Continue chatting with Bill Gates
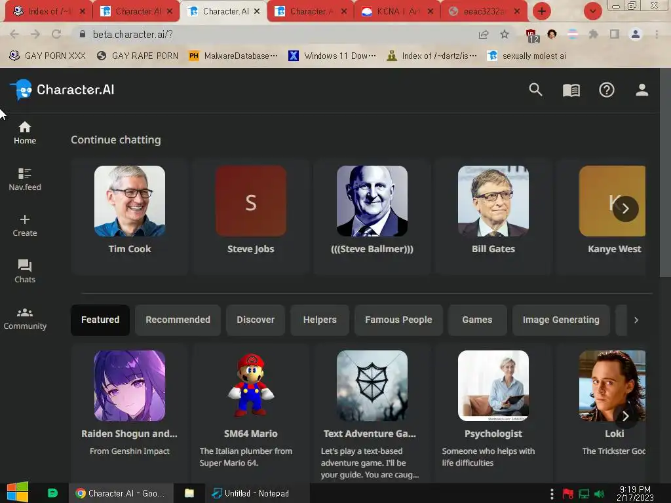The width and height of the screenshot is (671, 503). click(x=493, y=216)
